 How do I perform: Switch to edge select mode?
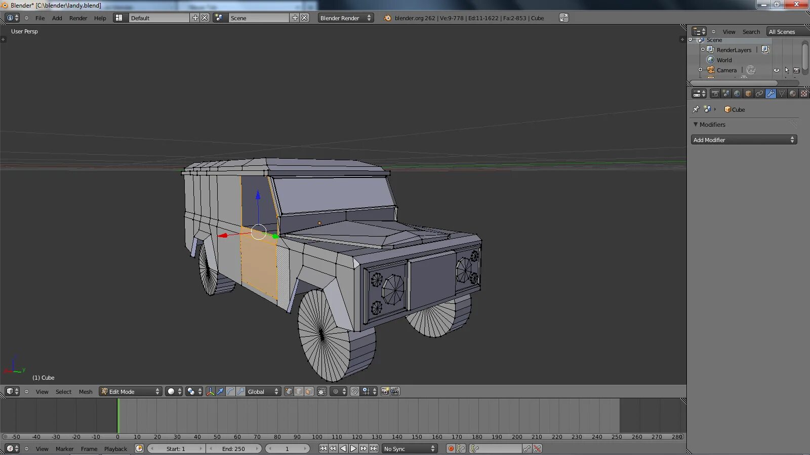(299, 391)
